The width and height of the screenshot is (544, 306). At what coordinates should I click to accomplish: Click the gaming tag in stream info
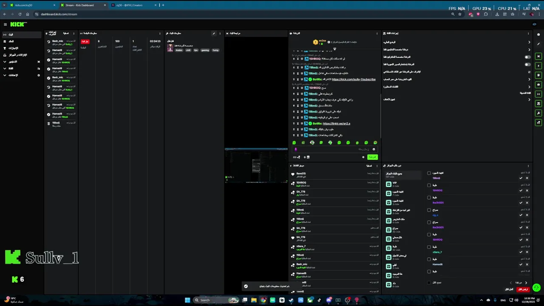click(x=205, y=50)
